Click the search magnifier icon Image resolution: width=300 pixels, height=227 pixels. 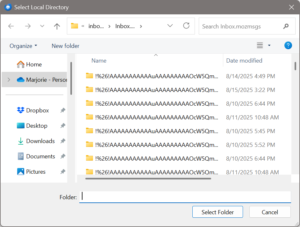pos(286,26)
